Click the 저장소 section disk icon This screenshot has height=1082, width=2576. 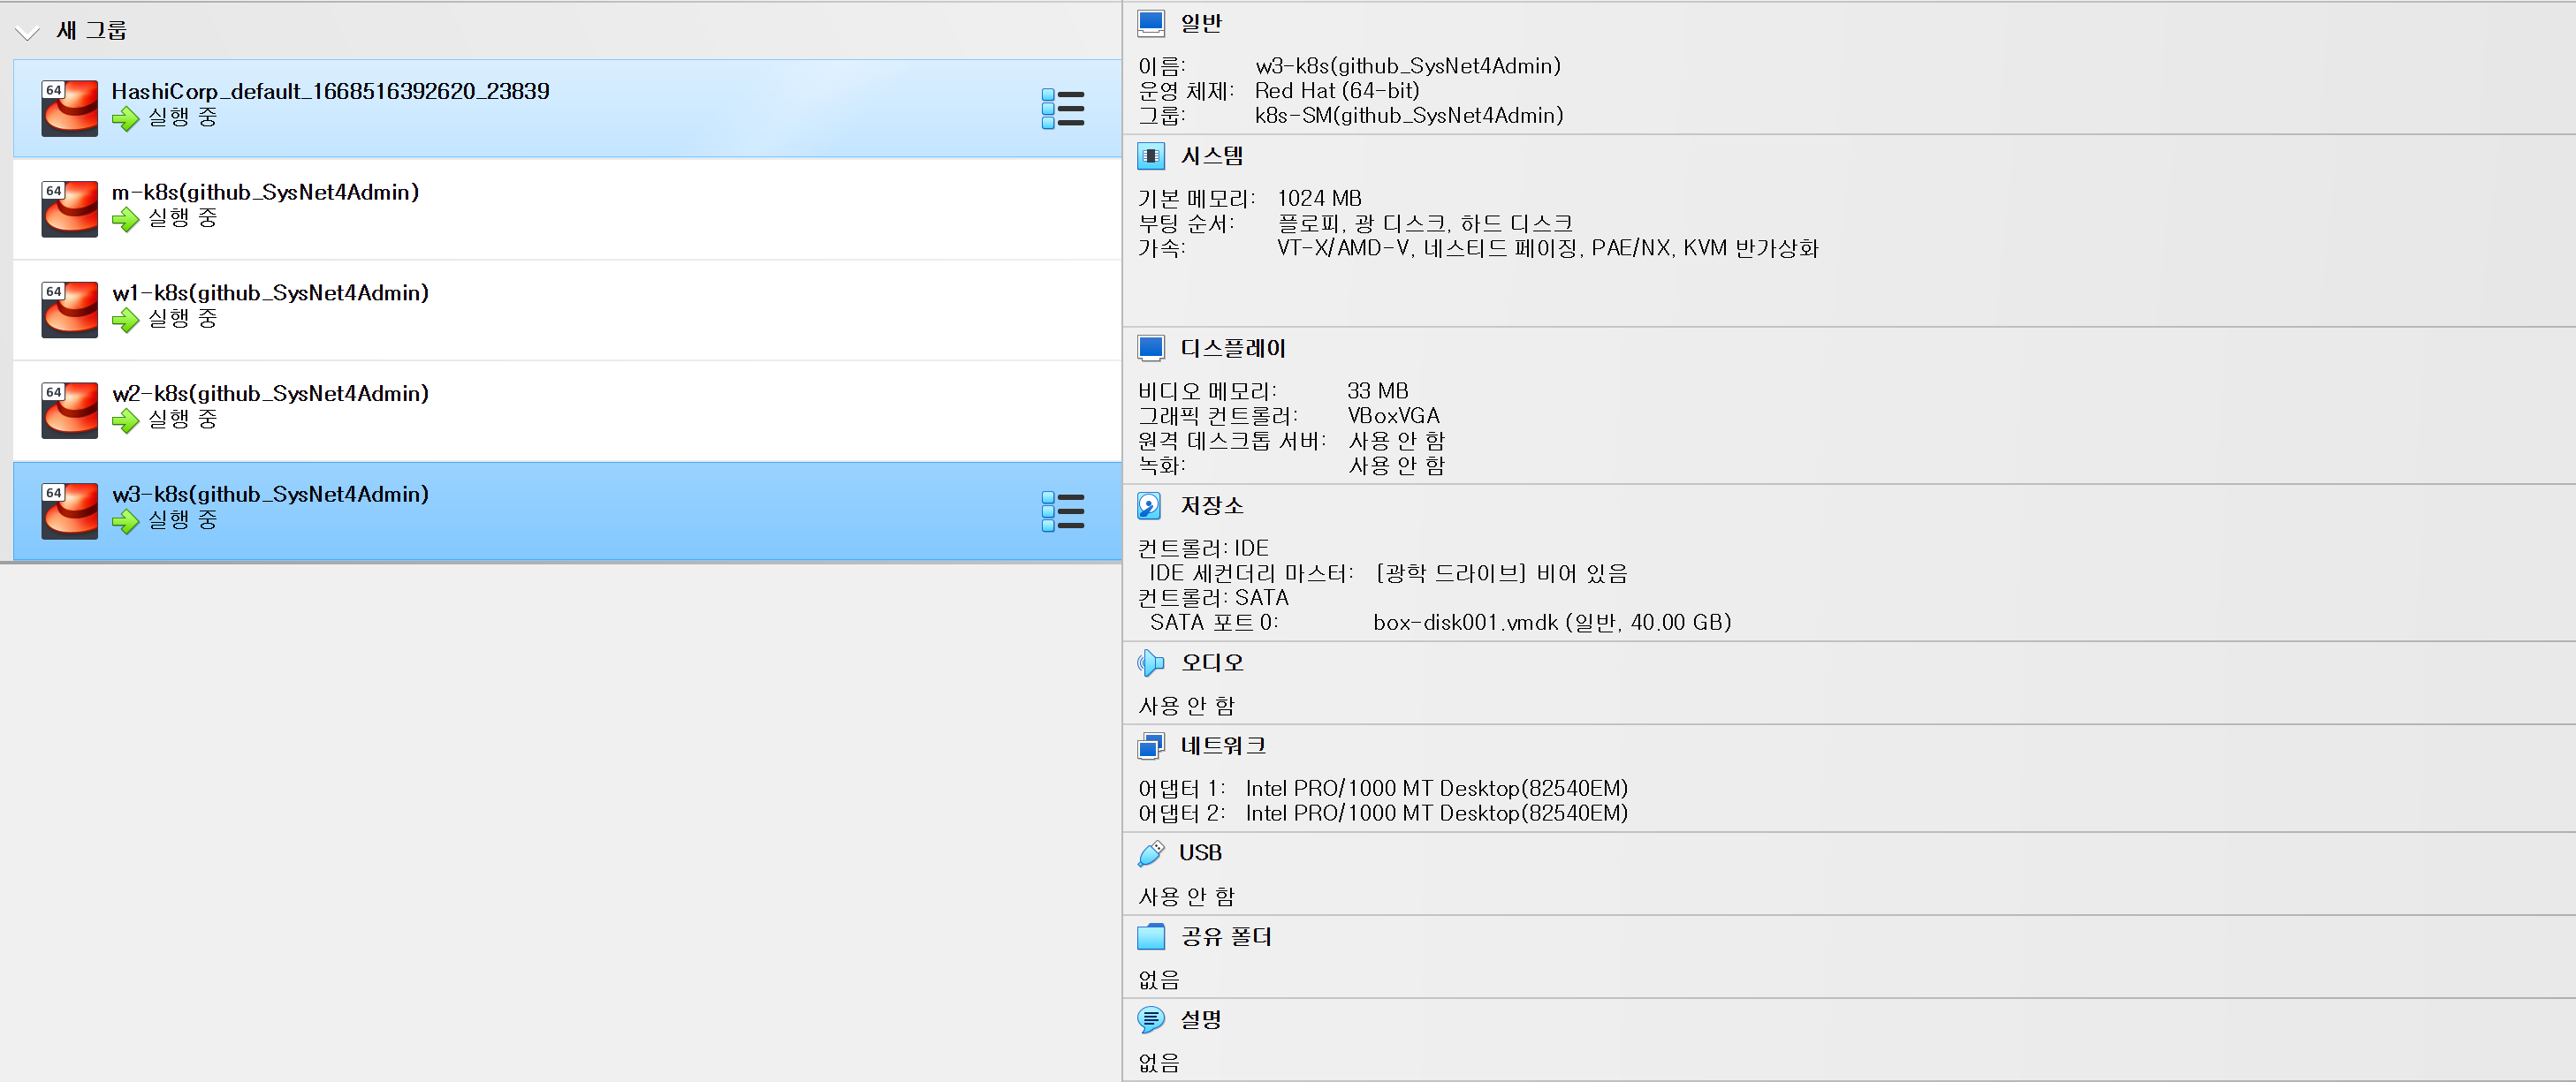tap(1150, 505)
